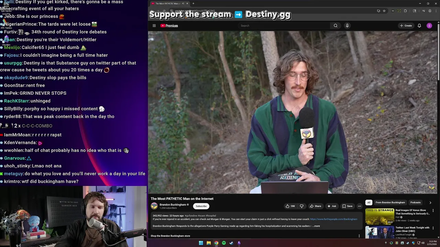Image resolution: width=440 pixels, height=247 pixels.
Task: Expand description with ...more
Action: pyautogui.click(x=316, y=226)
